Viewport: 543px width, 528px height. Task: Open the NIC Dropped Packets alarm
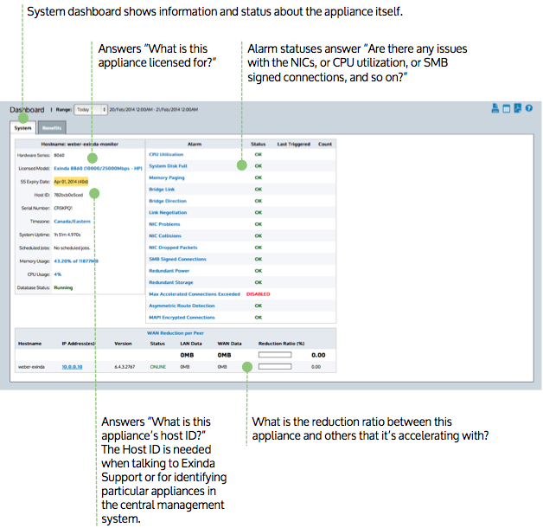coord(173,248)
